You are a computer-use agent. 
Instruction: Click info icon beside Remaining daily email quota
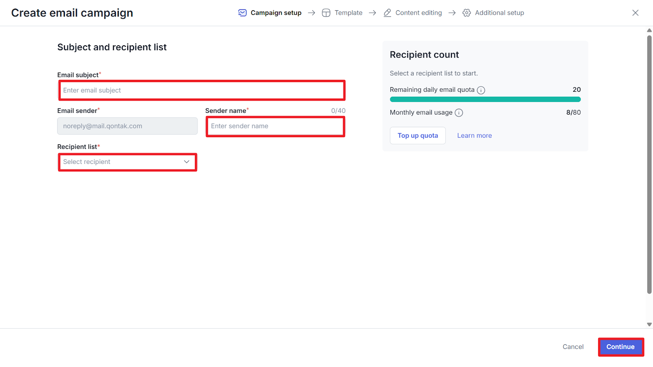coord(481,90)
